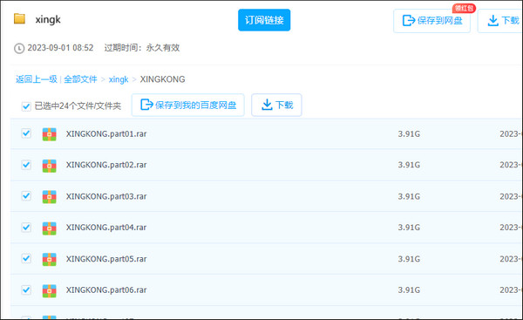Click the blue 订阅链接 button
Viewport: 523px width, 320px height.
[x=264, y=20]
